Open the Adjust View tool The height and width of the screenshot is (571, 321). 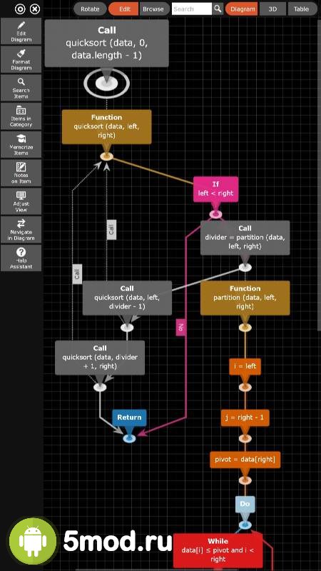(21, 201)
